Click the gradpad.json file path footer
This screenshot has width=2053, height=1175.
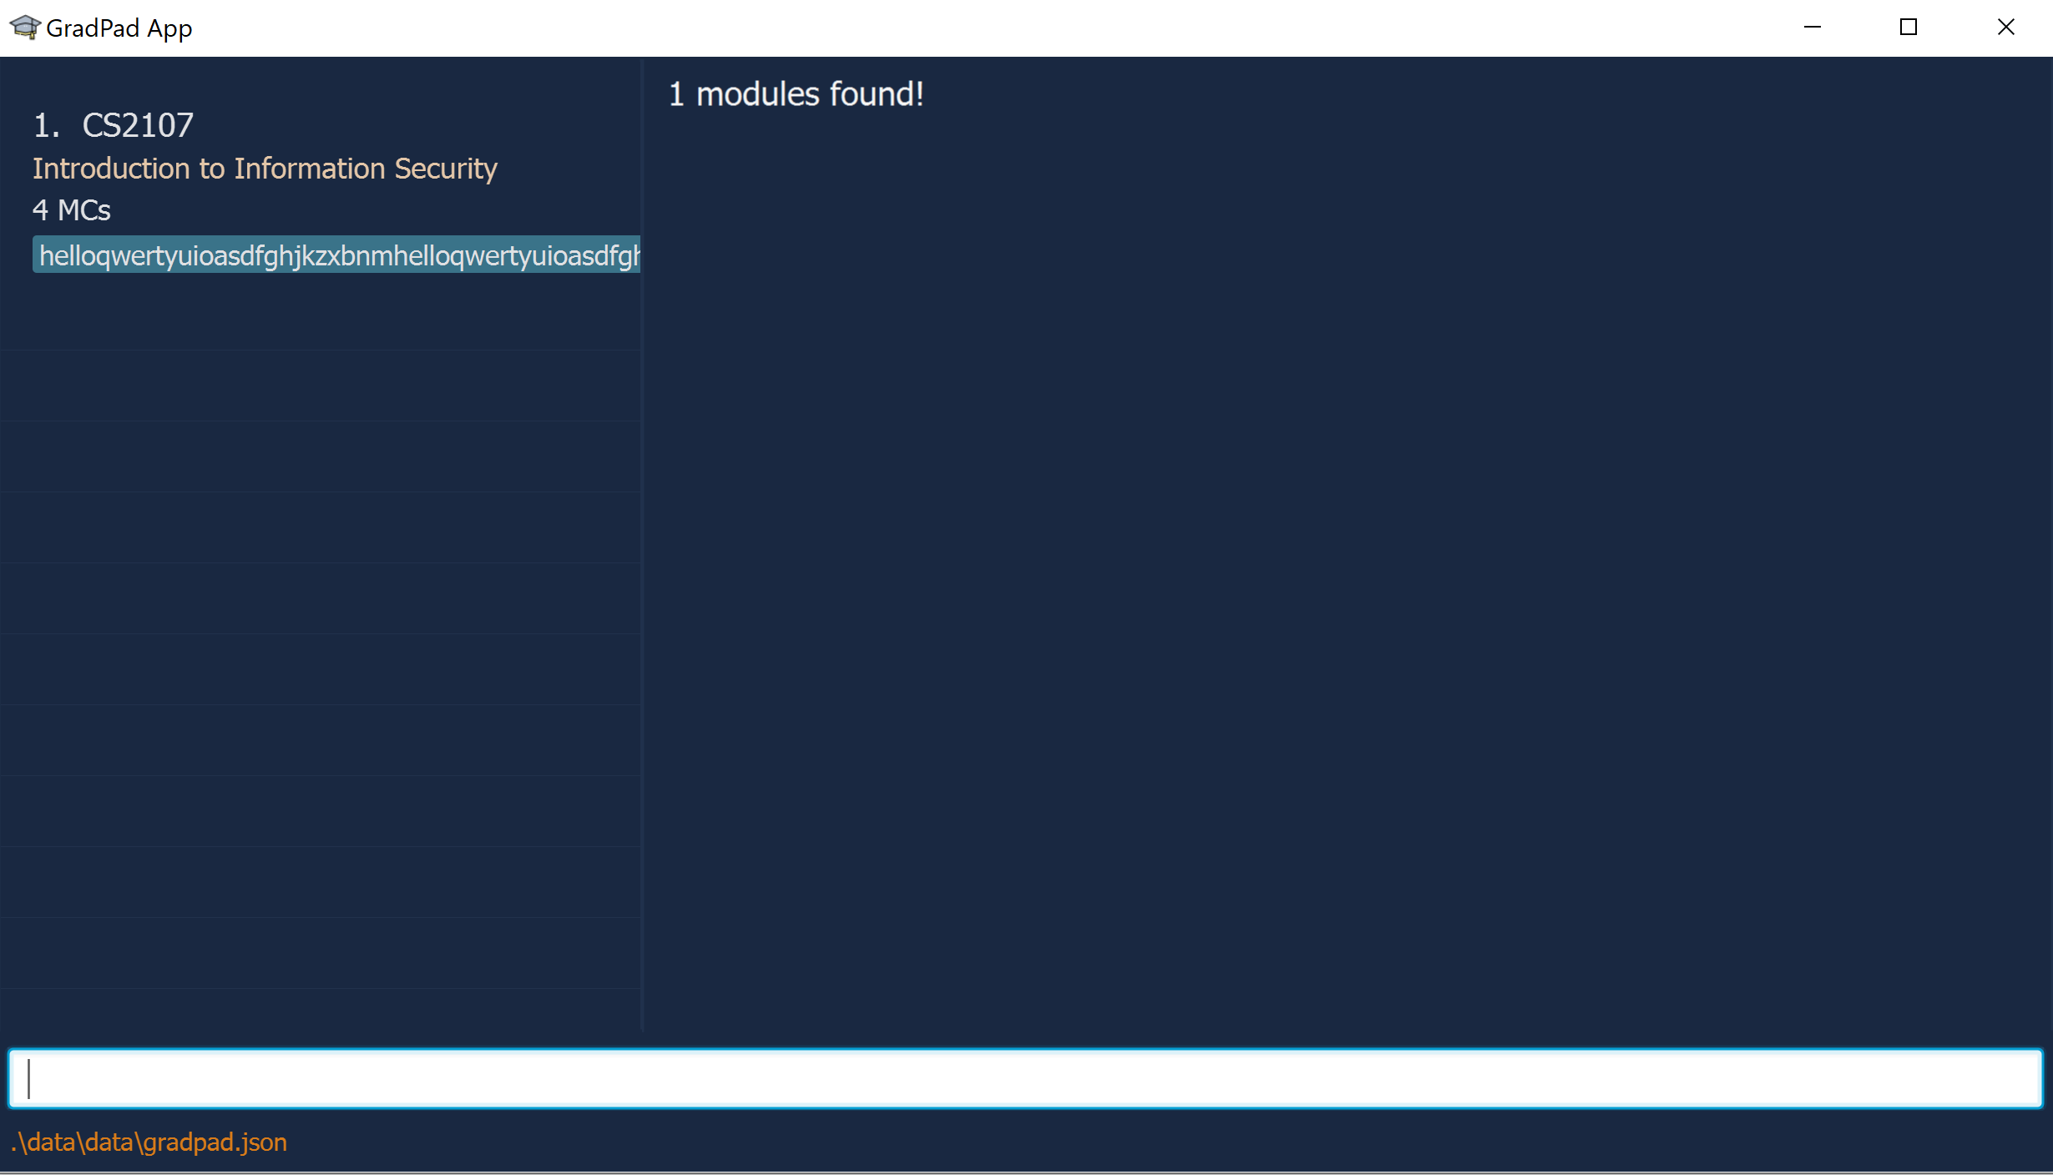click(149, 1142)
